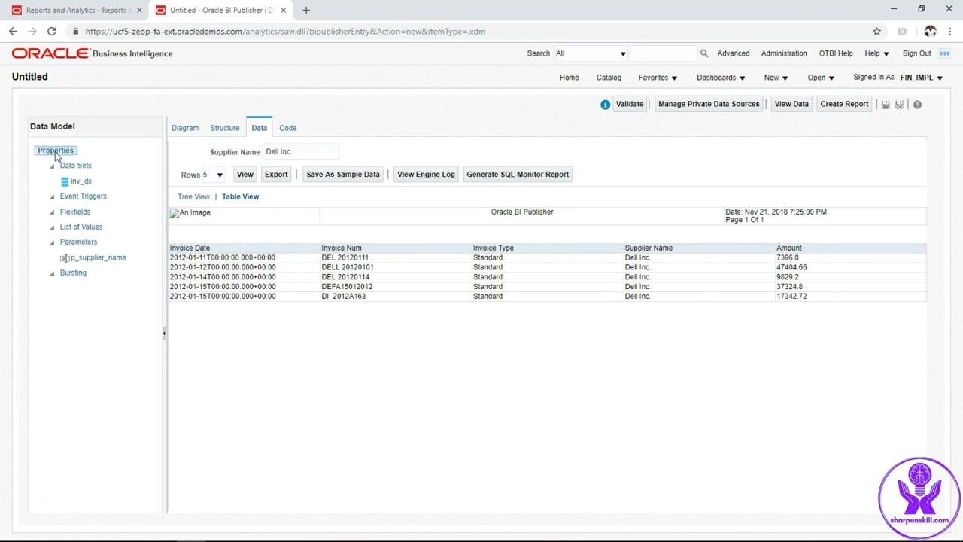The height and width of the screenshot is (542, 963).
Task: Close the Reports and Analytics browser tab
Action: pos(139,11)
